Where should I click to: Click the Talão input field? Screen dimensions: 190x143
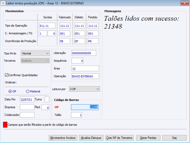point(77,115)
